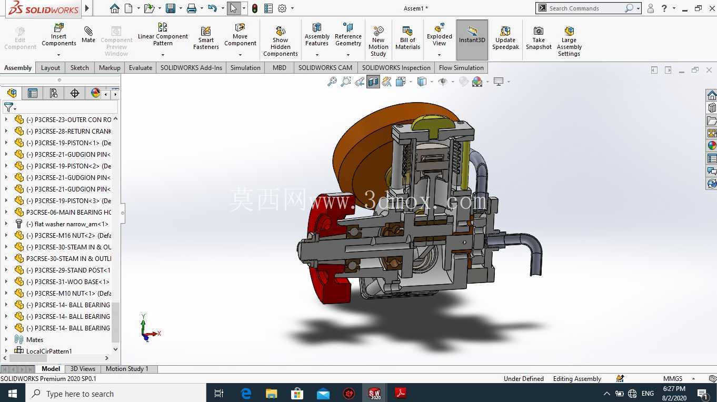Click the Save icon
717x402 pixels.
click(x=170, y=8)
